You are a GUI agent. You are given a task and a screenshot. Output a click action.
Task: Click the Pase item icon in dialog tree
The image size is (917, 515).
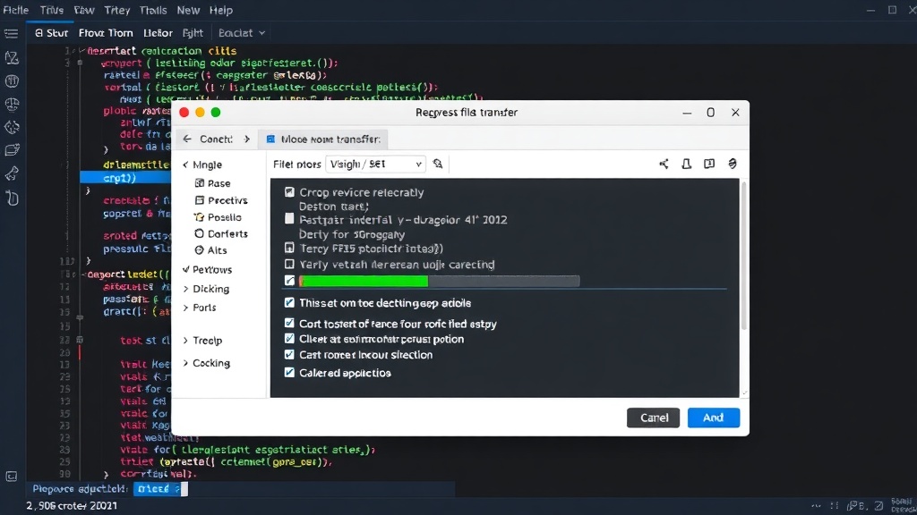200,183
